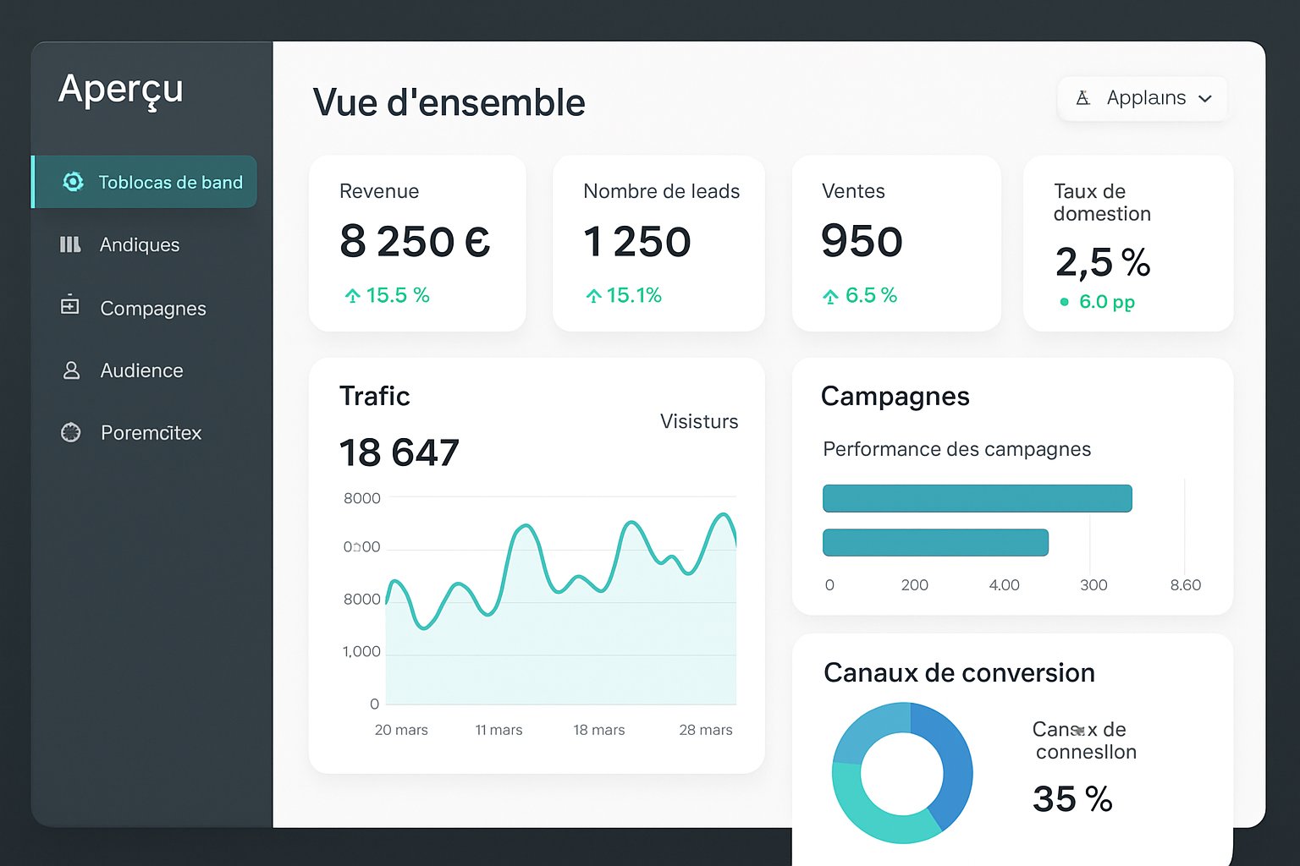The image size is (1300, 866).
Task: Click the 20 mars axis label
Action: click(401, 730)
